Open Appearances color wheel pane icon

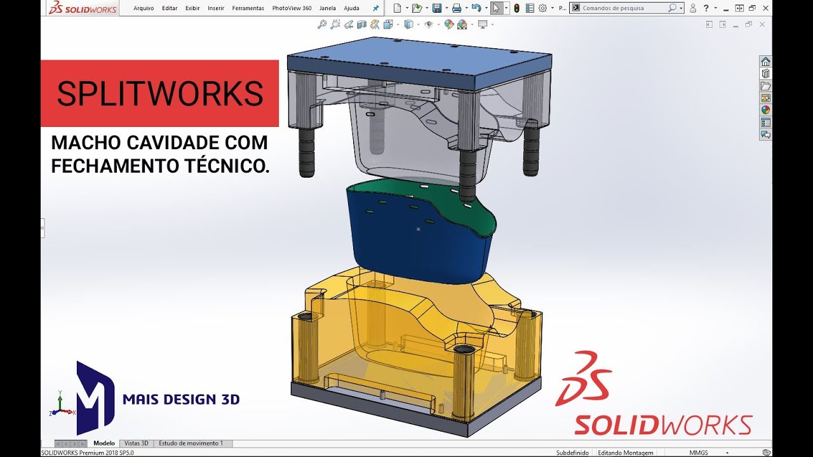(x=765, y=110)
